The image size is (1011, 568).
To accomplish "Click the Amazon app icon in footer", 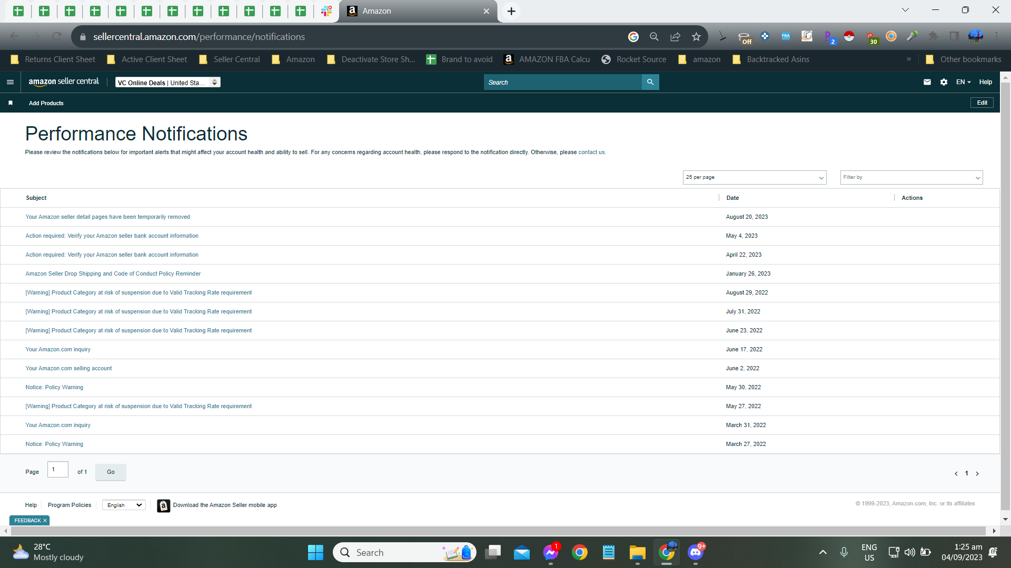I will coord(164,505).
